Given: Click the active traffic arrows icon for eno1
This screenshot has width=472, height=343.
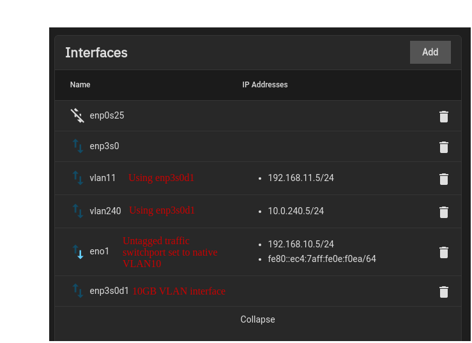Looking at the screenshot, I should click(78, 252).
